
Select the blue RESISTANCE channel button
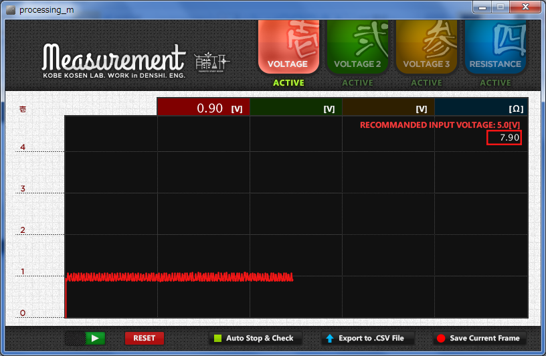(x=495, y=46)
